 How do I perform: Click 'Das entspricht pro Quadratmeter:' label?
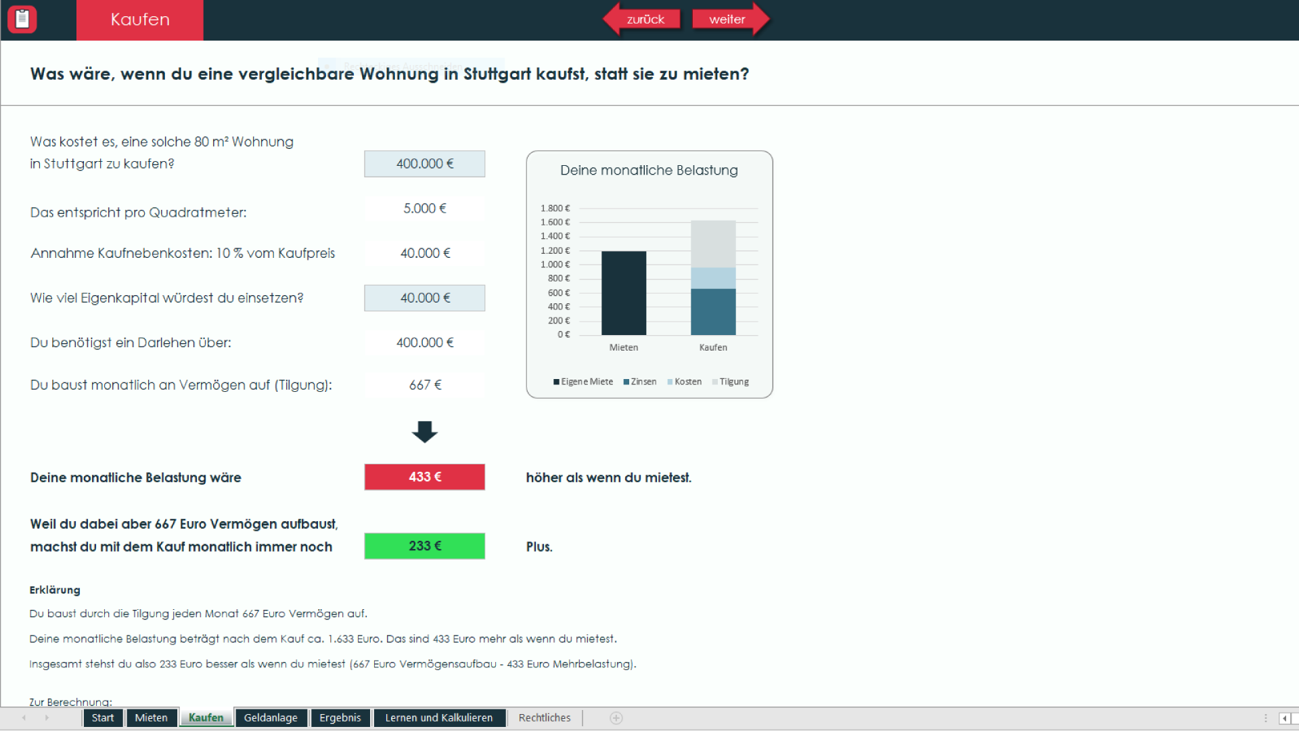pos(138,213)
